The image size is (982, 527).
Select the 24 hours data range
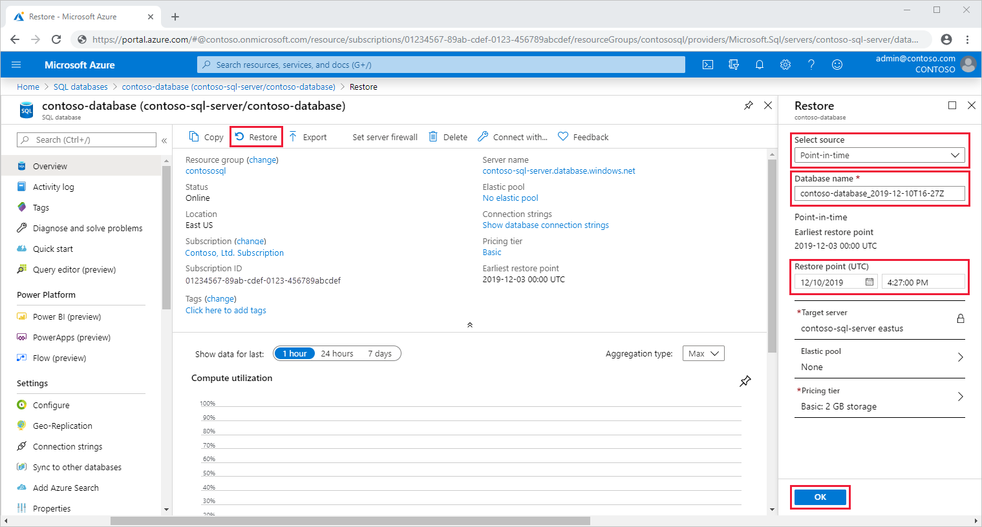pos(337,353)
